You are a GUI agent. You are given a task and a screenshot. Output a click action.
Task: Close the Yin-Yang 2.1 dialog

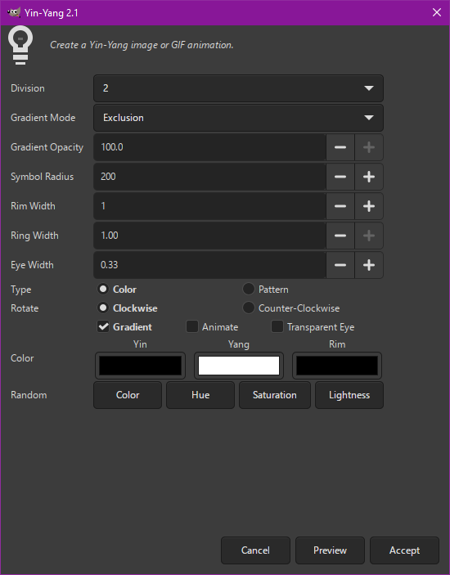[x=436, y=12]
